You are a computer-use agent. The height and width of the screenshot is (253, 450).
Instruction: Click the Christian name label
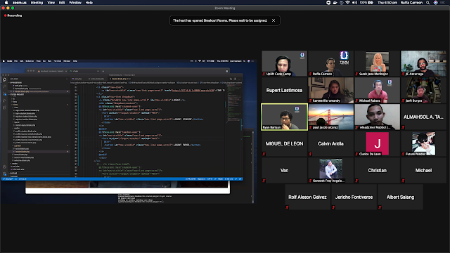(x=377, y=170)
